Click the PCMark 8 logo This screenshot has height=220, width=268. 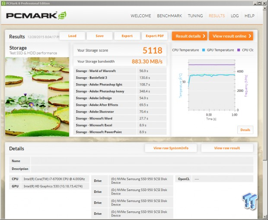[36, 16]
